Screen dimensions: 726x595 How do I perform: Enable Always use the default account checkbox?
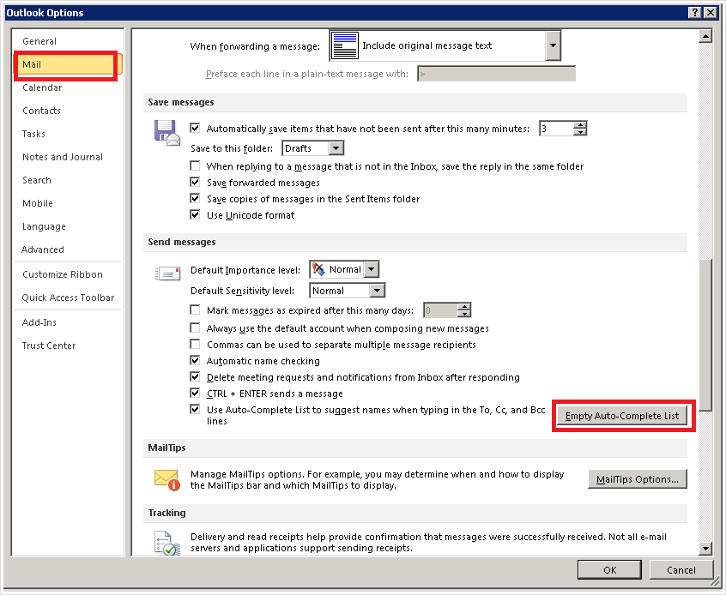[x=195, y=328]
